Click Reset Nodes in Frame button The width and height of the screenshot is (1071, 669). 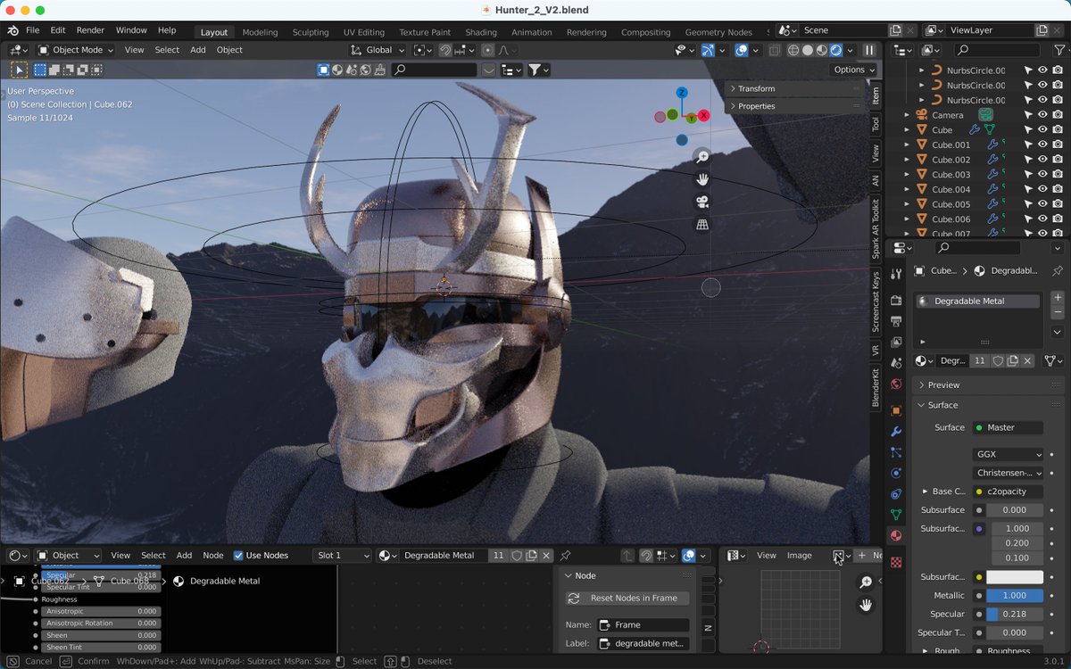[627, 598]
